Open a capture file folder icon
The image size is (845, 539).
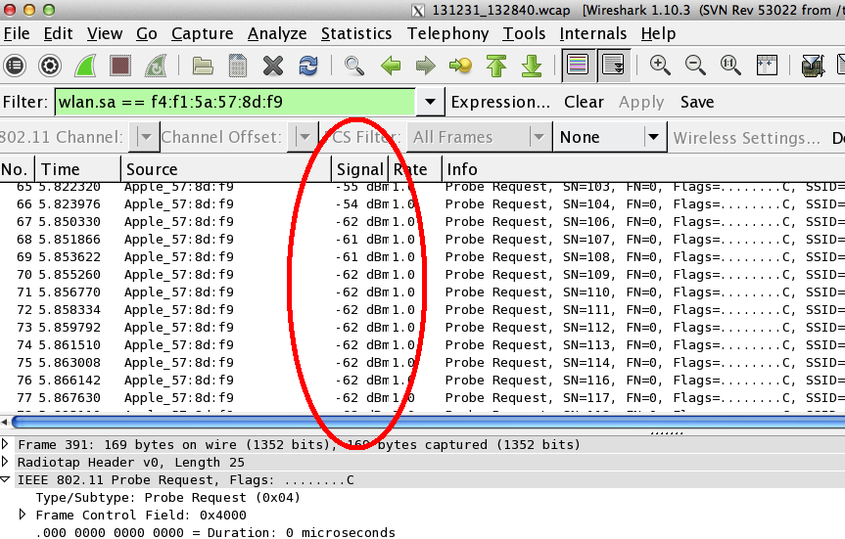coord(203,66)
